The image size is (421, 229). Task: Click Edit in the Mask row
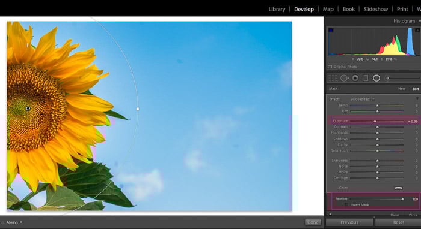(416, 89)
